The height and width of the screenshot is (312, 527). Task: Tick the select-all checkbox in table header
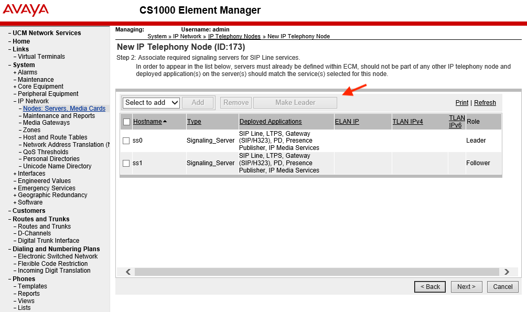point(127,122)
